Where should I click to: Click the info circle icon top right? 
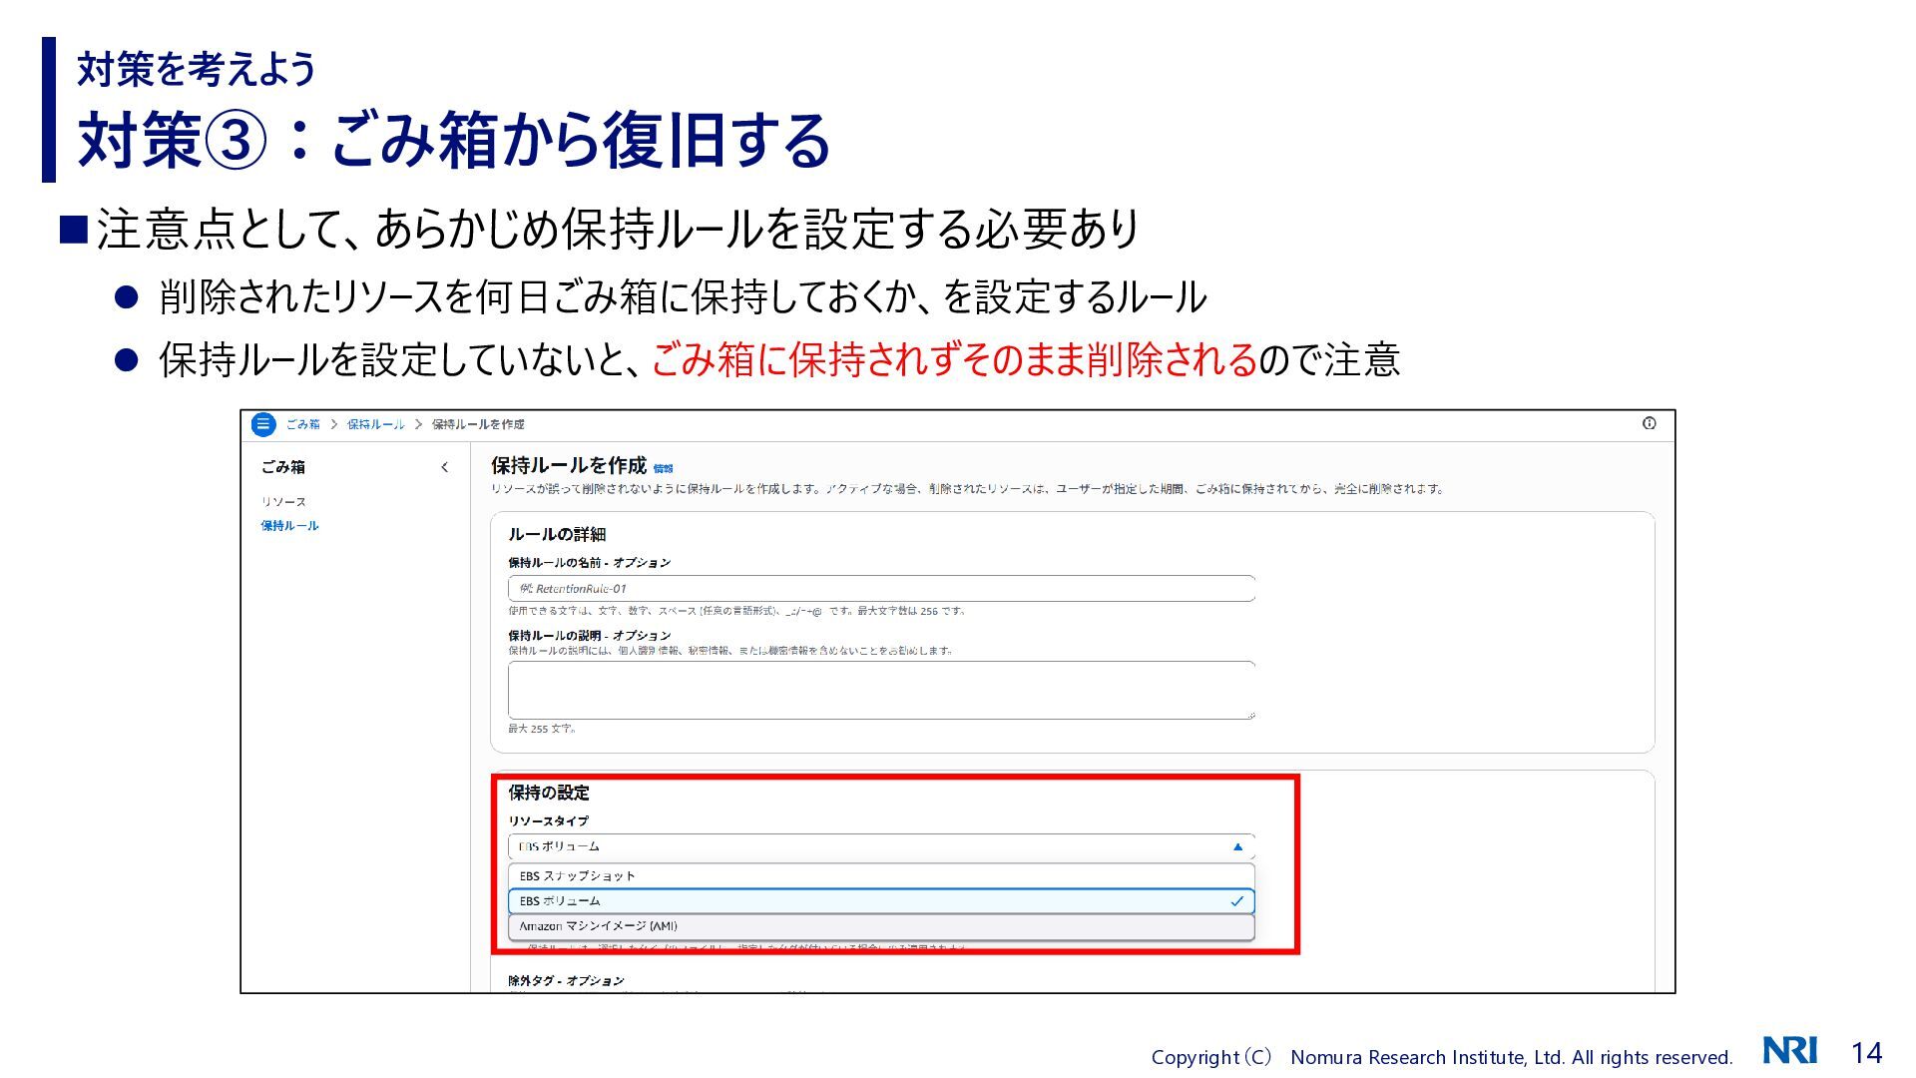pyautogui.click(x=1649, y=423)
